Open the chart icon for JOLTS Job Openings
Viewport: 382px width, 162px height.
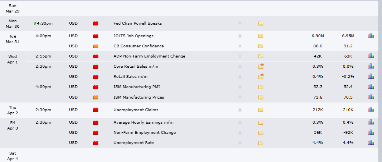pos(370,36)
